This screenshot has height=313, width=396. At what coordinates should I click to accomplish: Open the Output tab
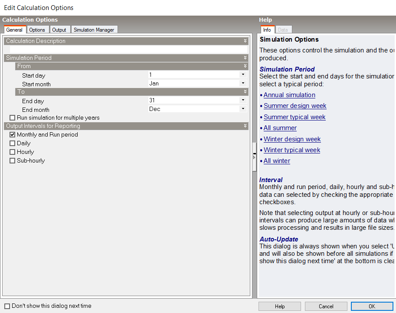point(59,30)
